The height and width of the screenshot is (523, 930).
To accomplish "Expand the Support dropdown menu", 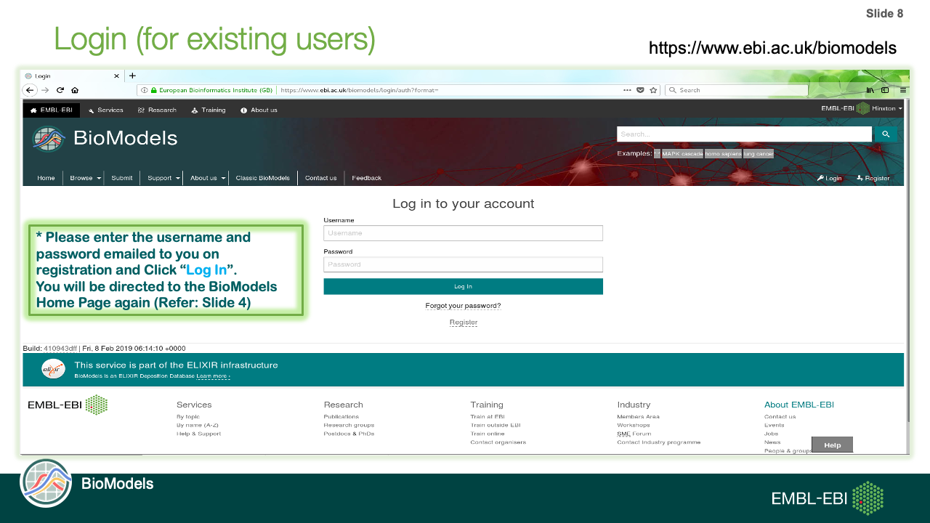I will click(163, 178).
